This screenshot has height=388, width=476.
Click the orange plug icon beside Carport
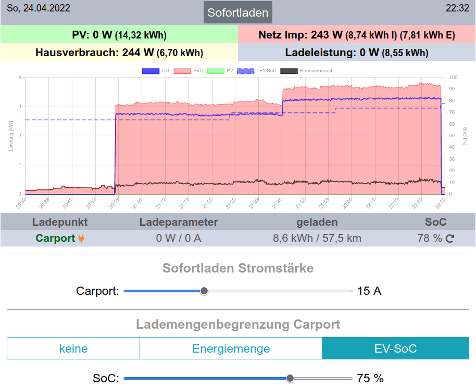81,239
